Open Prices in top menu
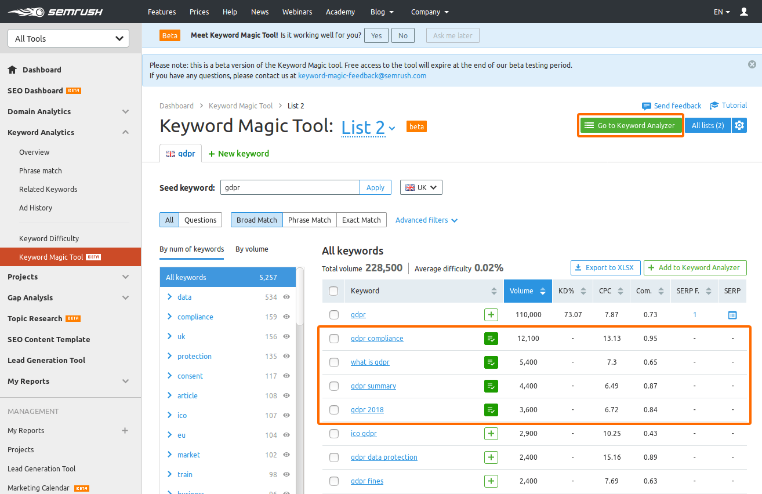This screenshot has height=494, width=762. [199, 12]
